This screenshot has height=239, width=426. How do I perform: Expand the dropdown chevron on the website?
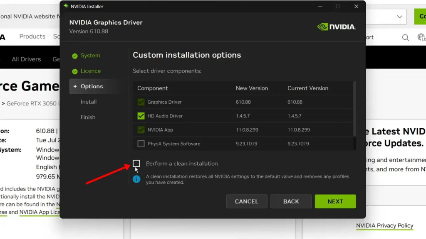pyautogui.click(x=399, y=17)
